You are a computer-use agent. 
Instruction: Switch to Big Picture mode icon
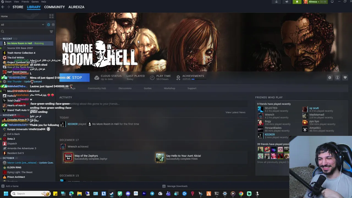coord(332,2)
